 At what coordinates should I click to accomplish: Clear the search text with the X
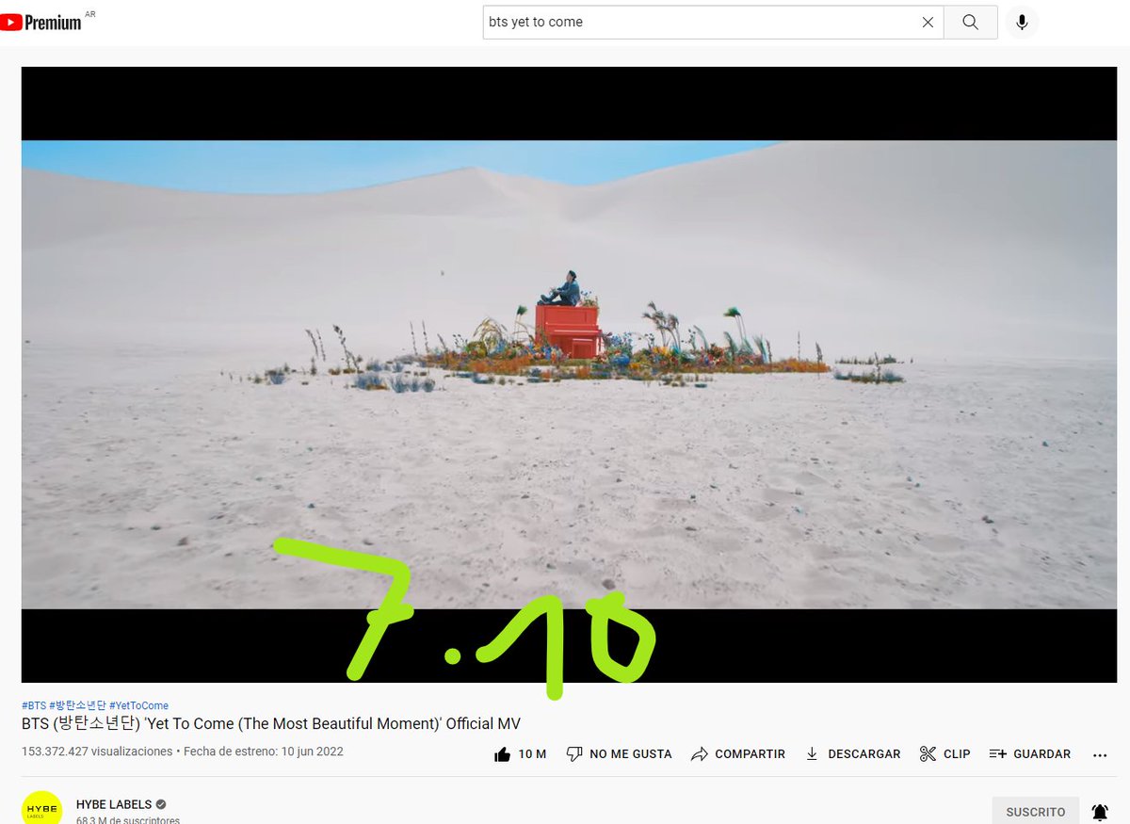(928, 22)
